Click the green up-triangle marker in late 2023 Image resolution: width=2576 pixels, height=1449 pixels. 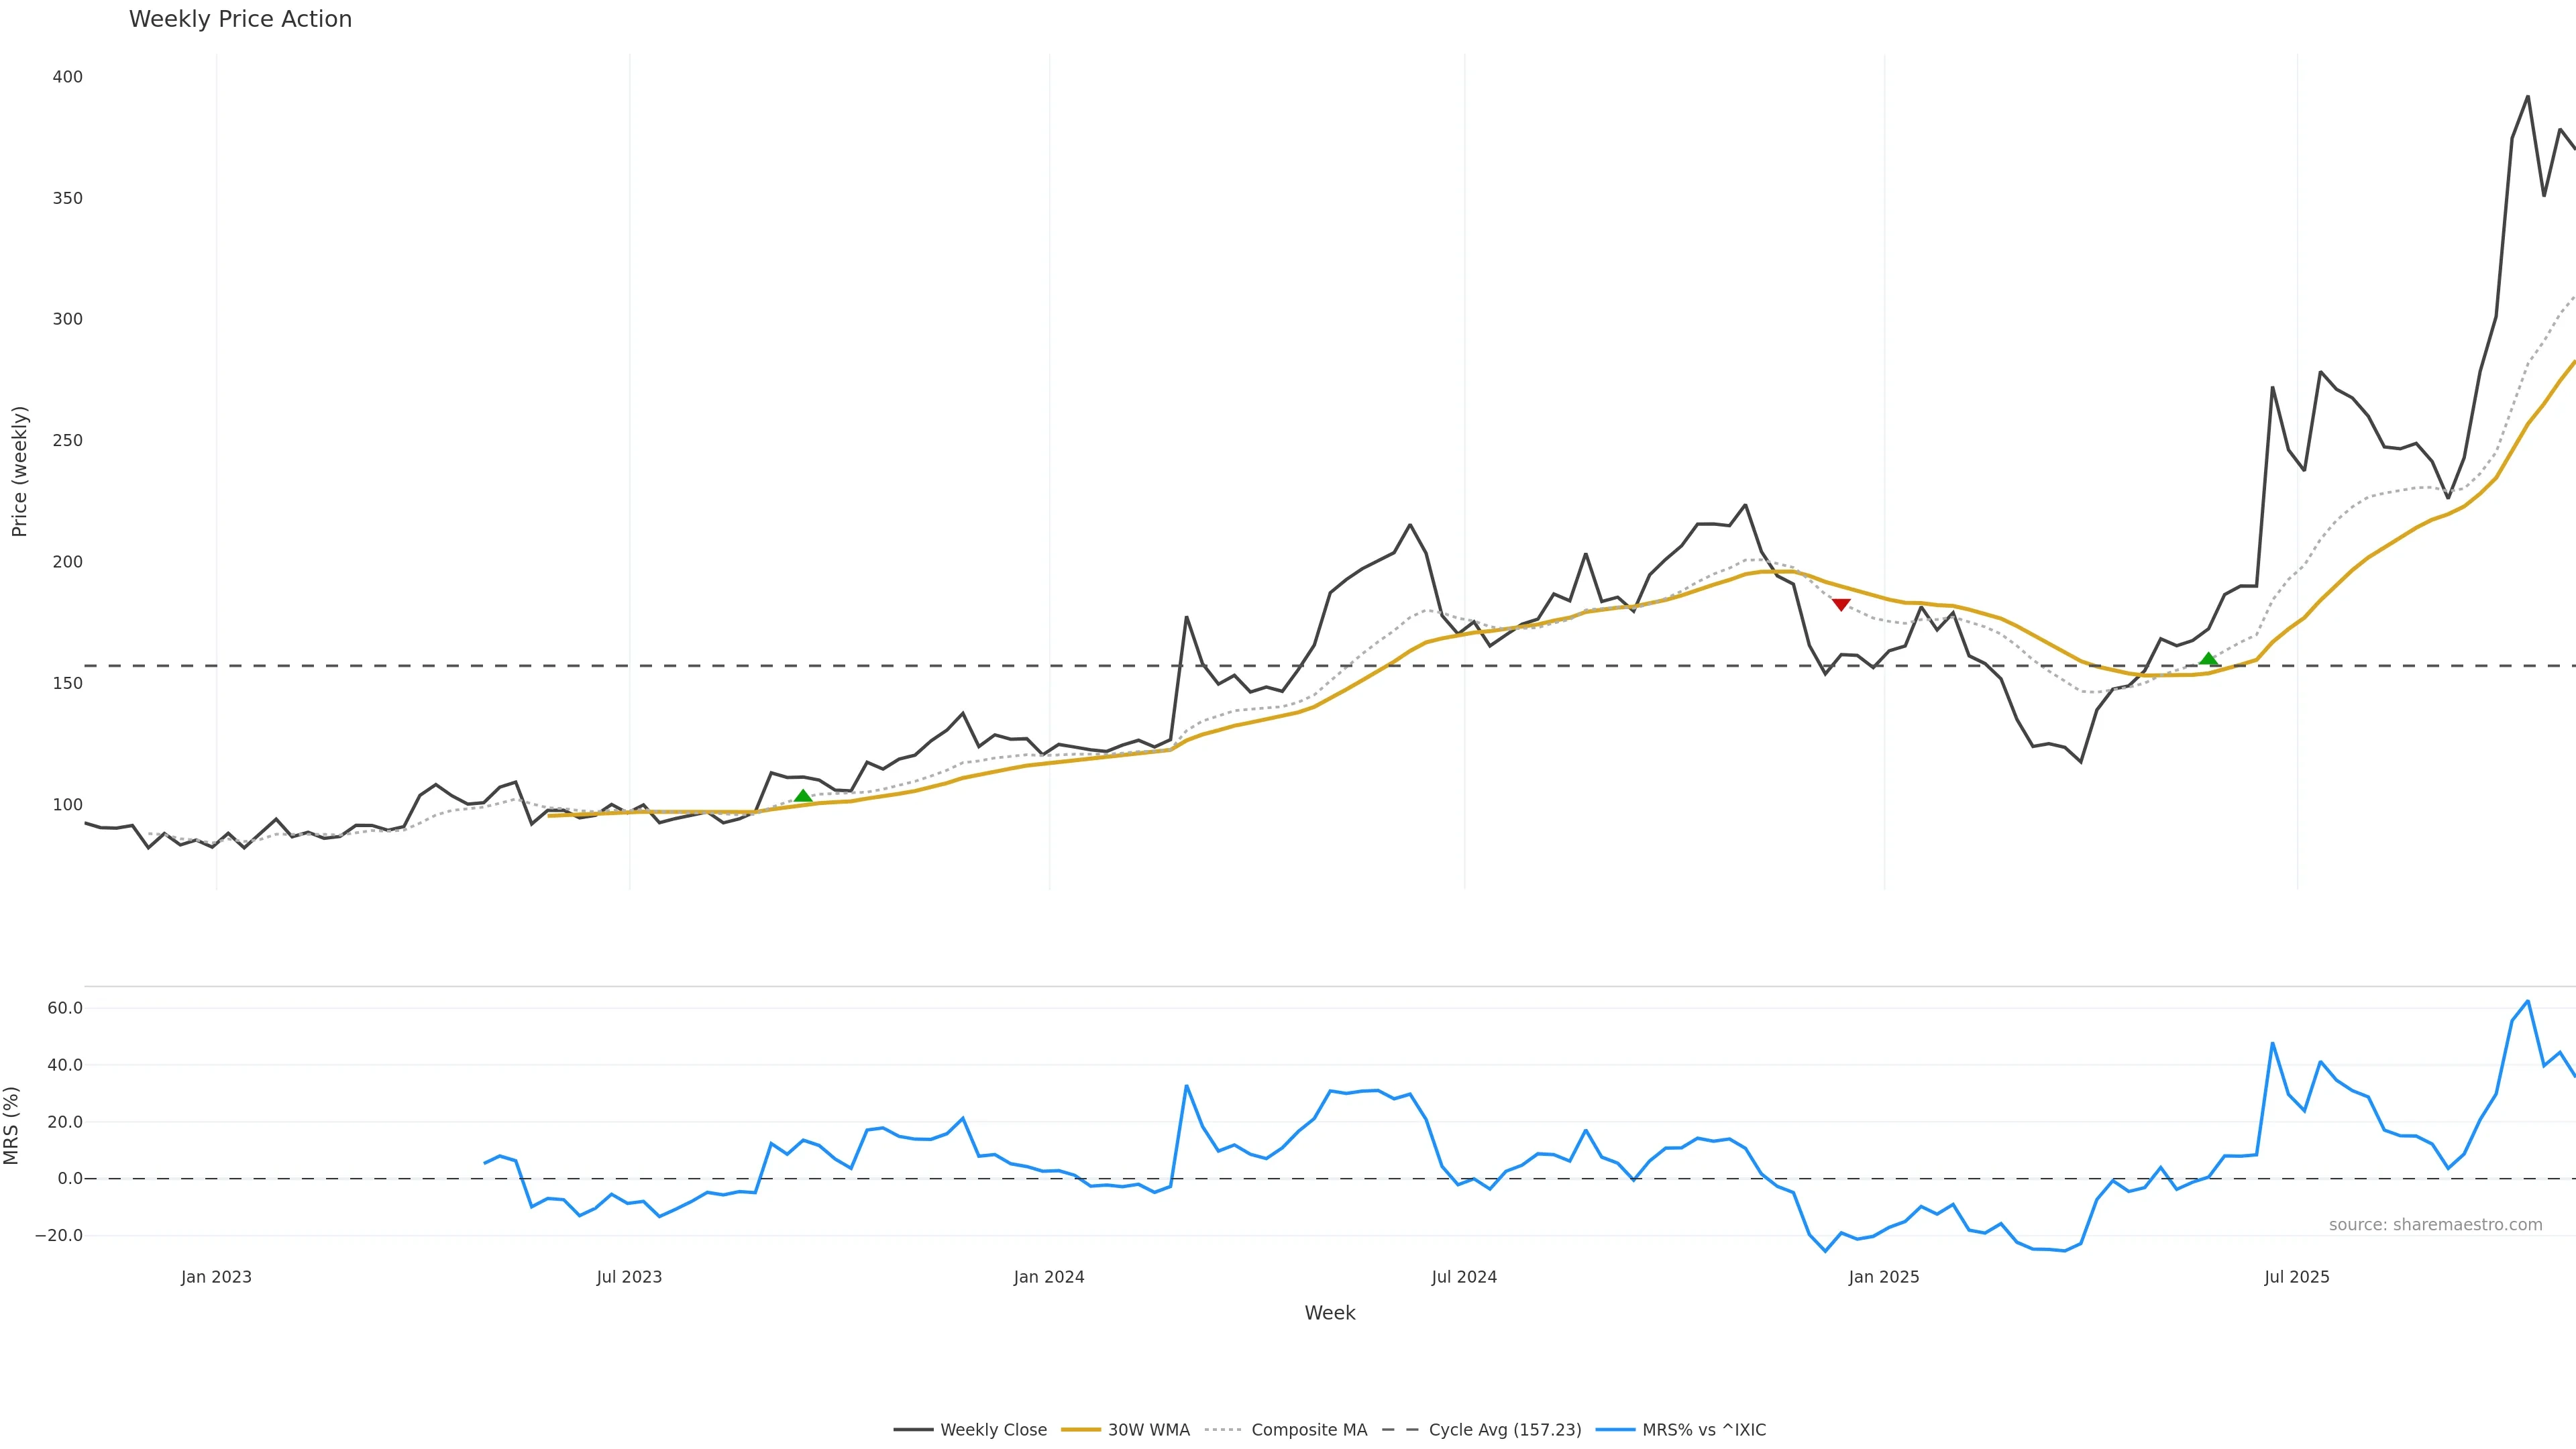[803, 796]
